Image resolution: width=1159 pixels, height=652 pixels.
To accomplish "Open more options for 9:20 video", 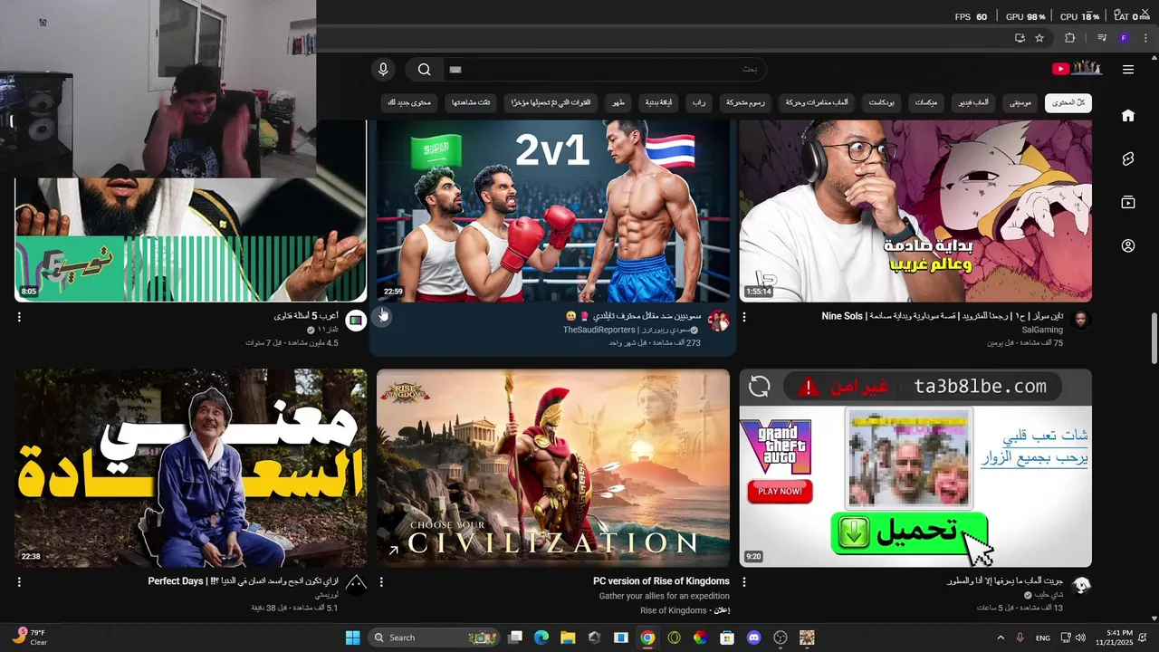I will (x=744, y=581).
